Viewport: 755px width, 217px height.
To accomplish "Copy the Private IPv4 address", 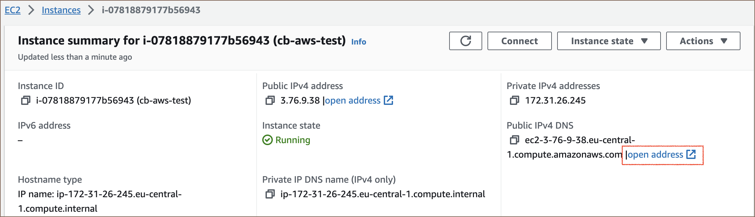I will point(515,100).
